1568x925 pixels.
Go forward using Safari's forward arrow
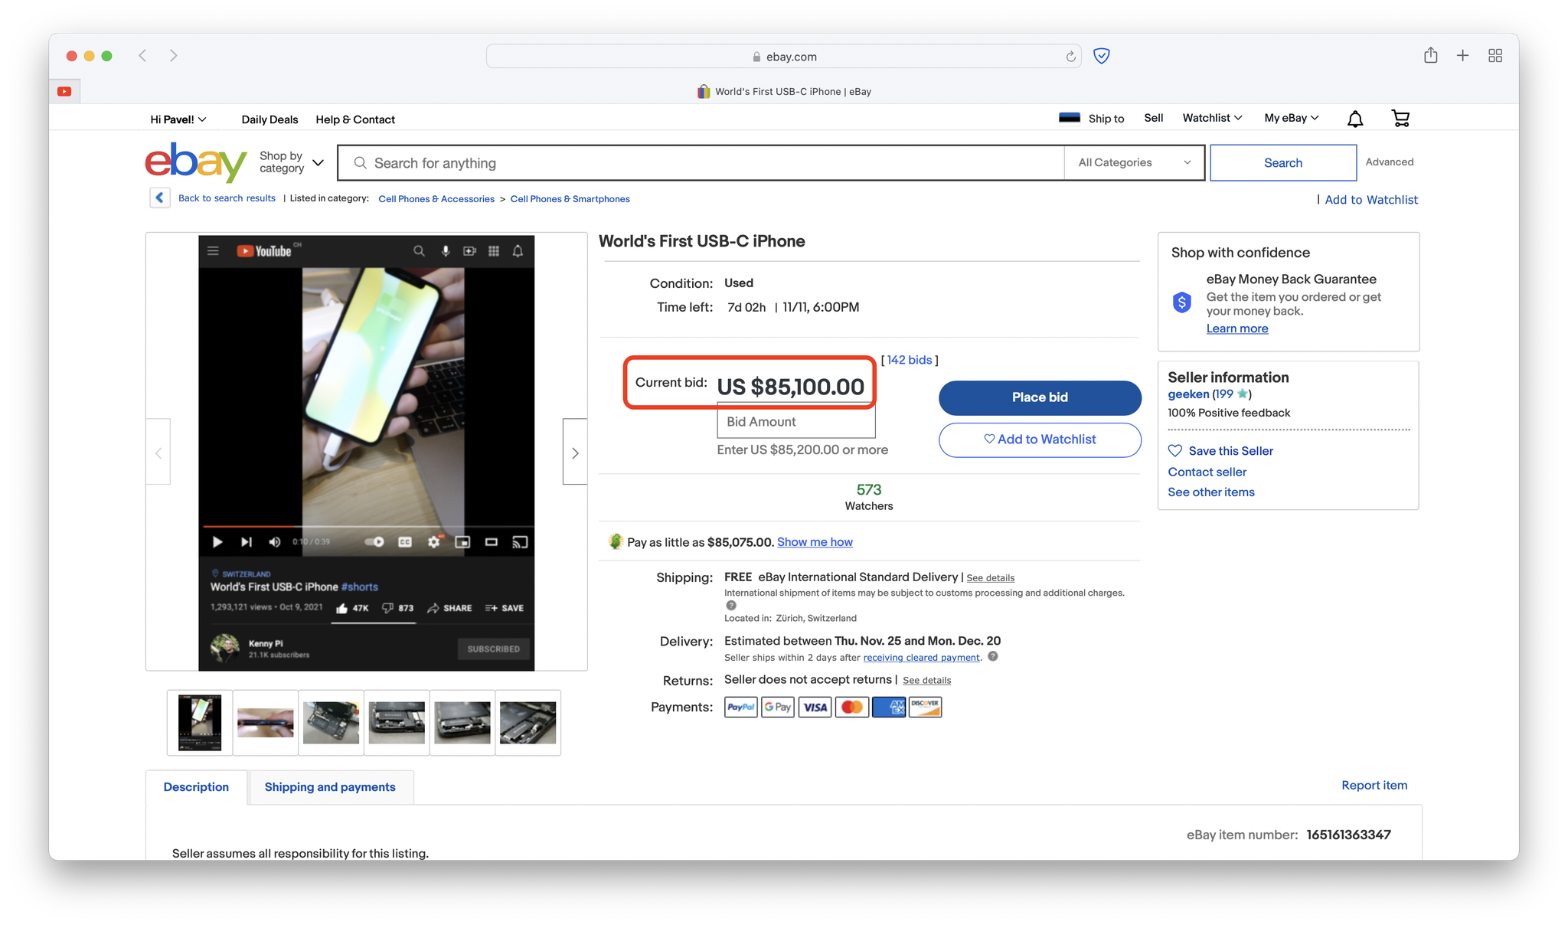pos(174,56)
